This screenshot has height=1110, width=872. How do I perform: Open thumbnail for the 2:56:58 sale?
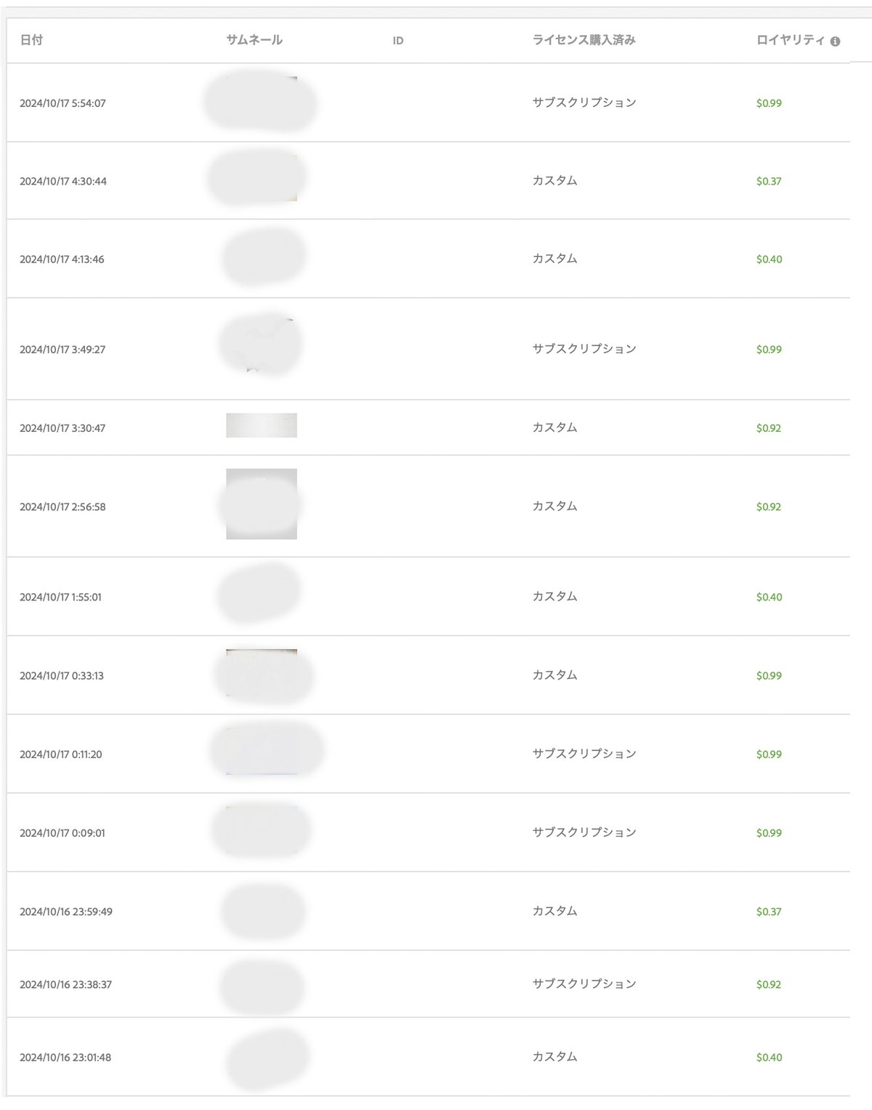261,504
